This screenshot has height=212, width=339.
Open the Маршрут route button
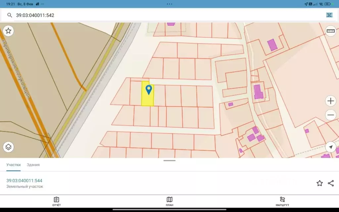(282, 201)
